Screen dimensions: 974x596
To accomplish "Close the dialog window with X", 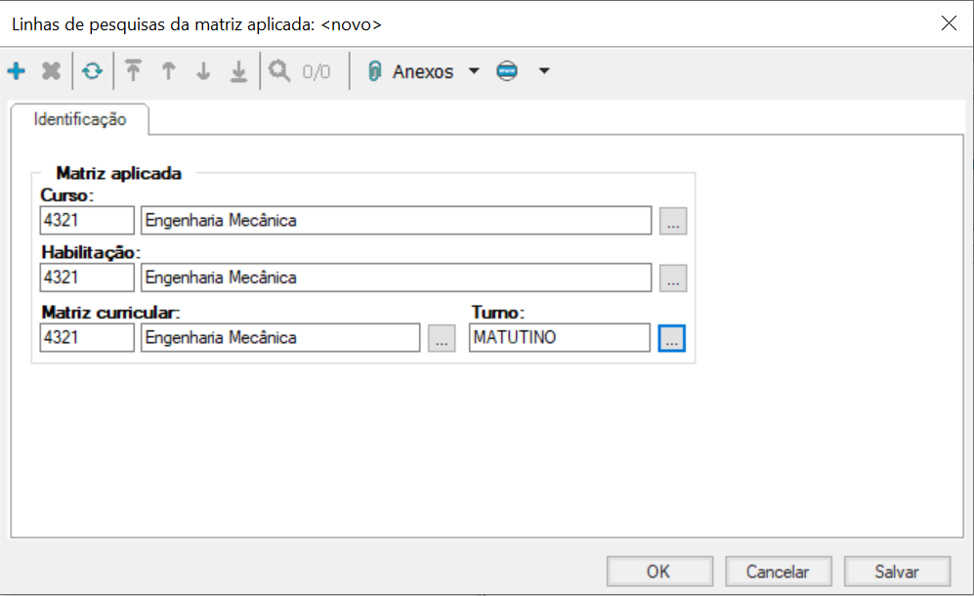I will coord(949,23).
